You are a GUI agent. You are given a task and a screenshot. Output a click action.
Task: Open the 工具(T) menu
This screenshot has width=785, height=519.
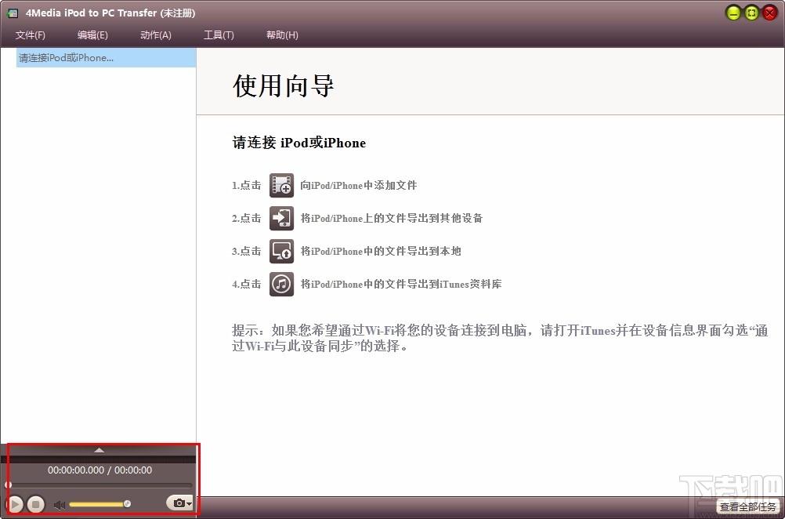click(219, 35)
